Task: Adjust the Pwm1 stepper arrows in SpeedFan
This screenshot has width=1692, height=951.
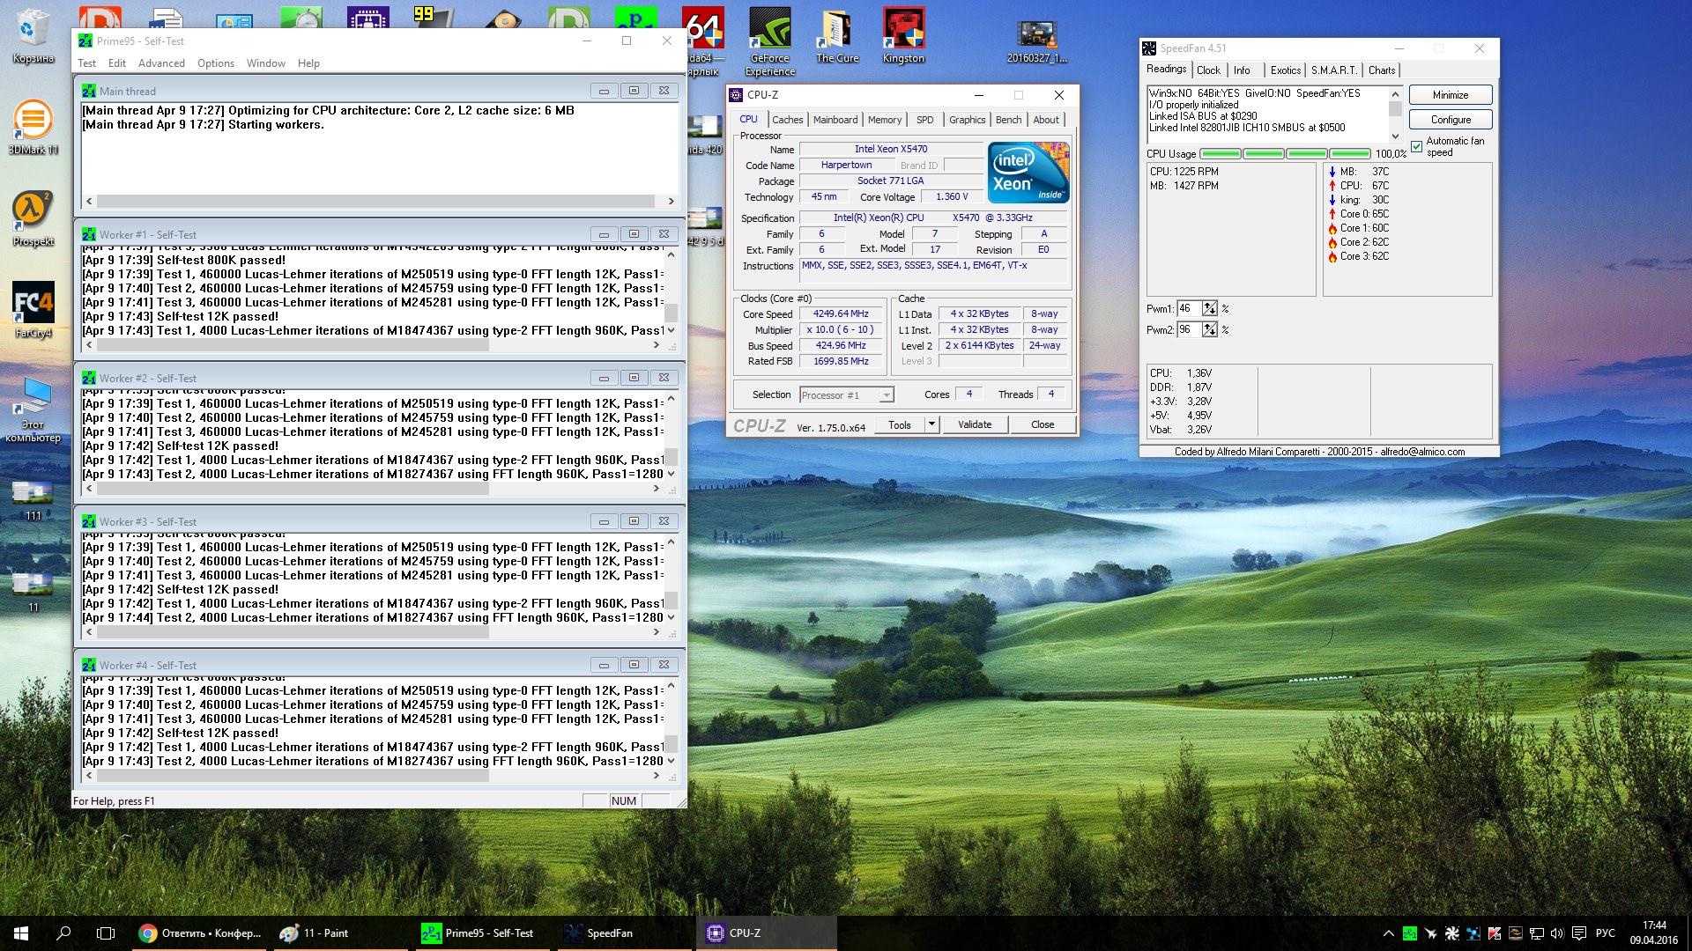Action: point(1210,308)
